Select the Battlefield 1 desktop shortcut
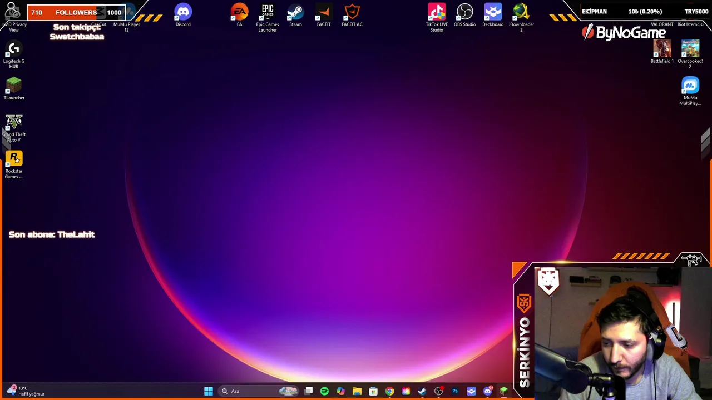Image resolution: width=712 pixels, height=400 pixels. pos(662,52)
